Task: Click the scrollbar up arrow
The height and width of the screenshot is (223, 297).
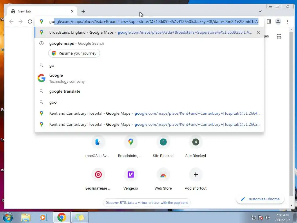Action: coord(291,30)
